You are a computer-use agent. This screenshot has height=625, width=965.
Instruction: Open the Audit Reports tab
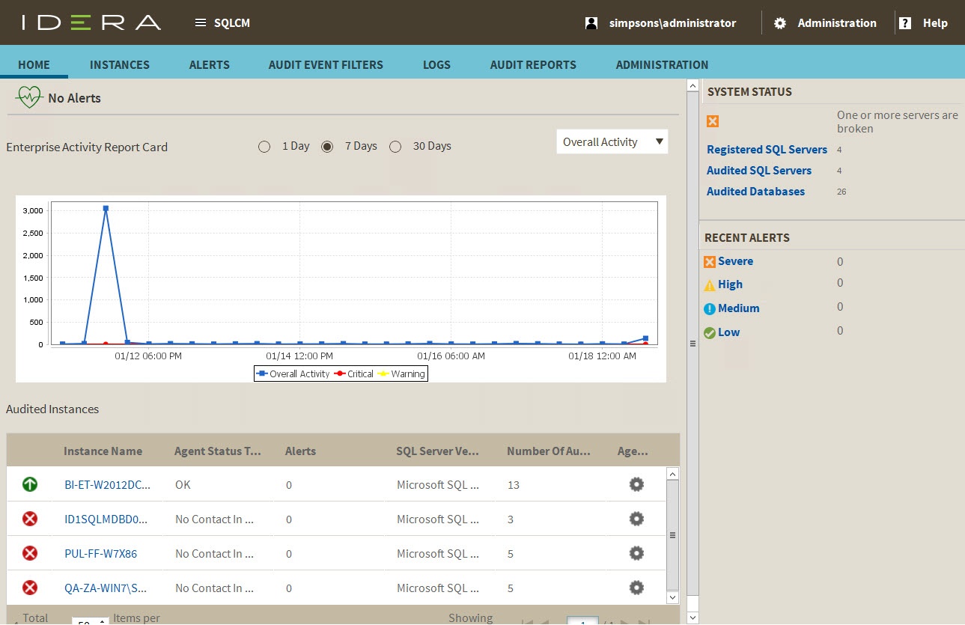coord(533,65)
